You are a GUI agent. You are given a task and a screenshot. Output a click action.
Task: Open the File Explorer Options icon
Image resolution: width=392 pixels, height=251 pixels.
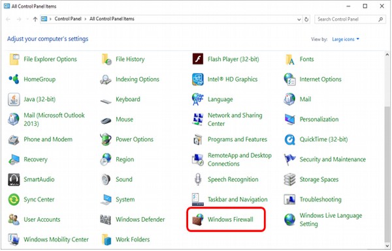[14, 59]
